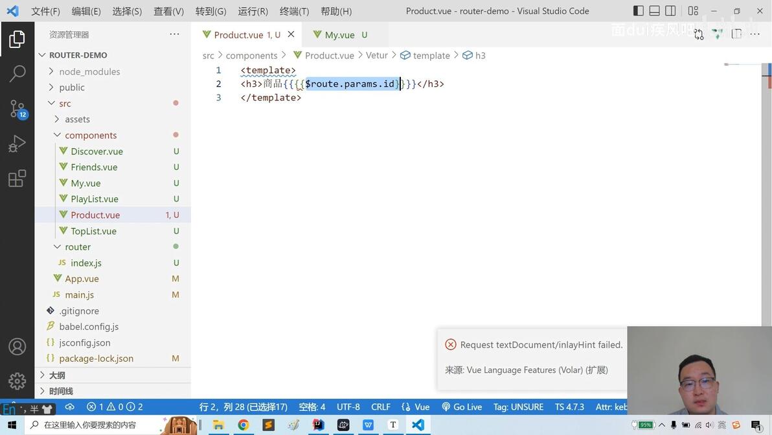The image size is (772, 435).
Task: Toggle the bottom panel layout icon
Action: click(654, 11)
